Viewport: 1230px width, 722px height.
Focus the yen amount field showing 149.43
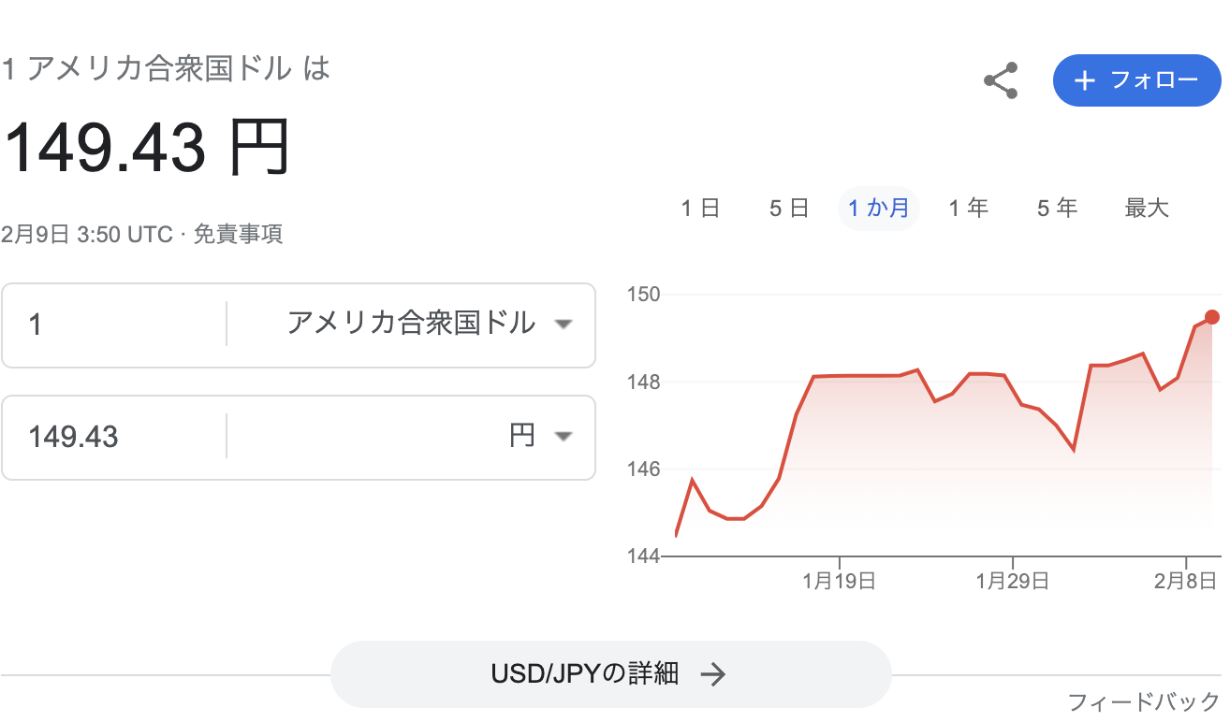[114, 437]
